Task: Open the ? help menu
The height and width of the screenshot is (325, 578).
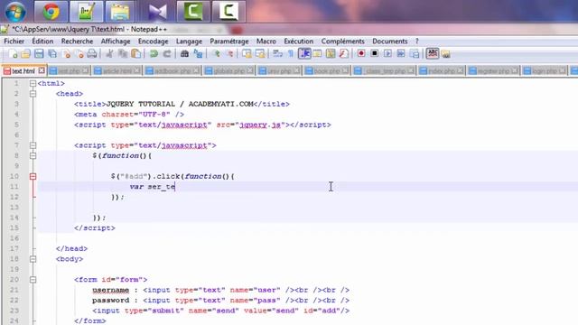Action: click(x=417, y=42)
